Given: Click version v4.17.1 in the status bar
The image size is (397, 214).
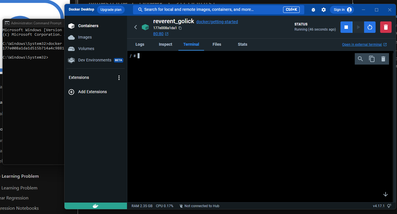Looking at the screenshot, I should click(x=379, y=206).
